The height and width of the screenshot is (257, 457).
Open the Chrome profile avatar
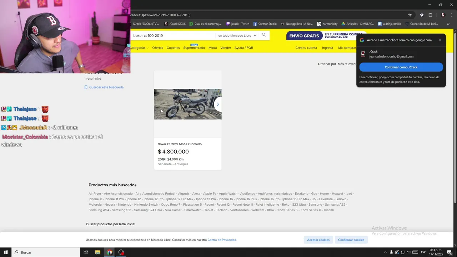pos(443,15)
